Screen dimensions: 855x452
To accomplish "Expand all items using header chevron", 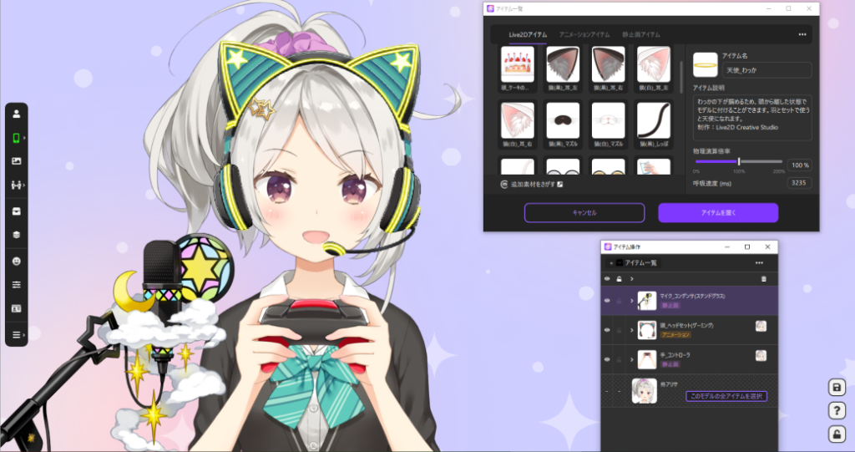I will (631, 279).
